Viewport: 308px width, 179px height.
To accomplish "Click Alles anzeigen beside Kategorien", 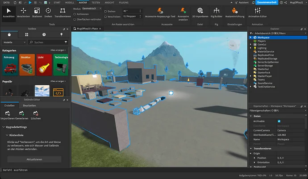I will [58, 50].
